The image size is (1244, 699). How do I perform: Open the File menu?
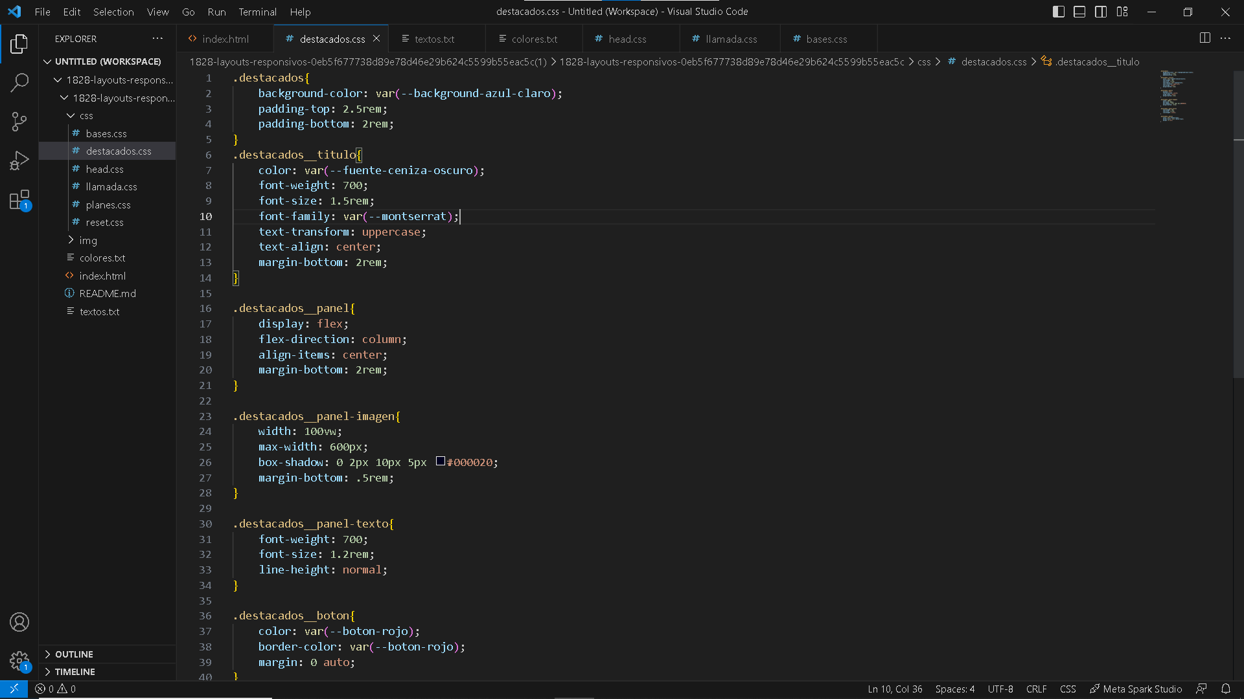[x=42, y=12]
